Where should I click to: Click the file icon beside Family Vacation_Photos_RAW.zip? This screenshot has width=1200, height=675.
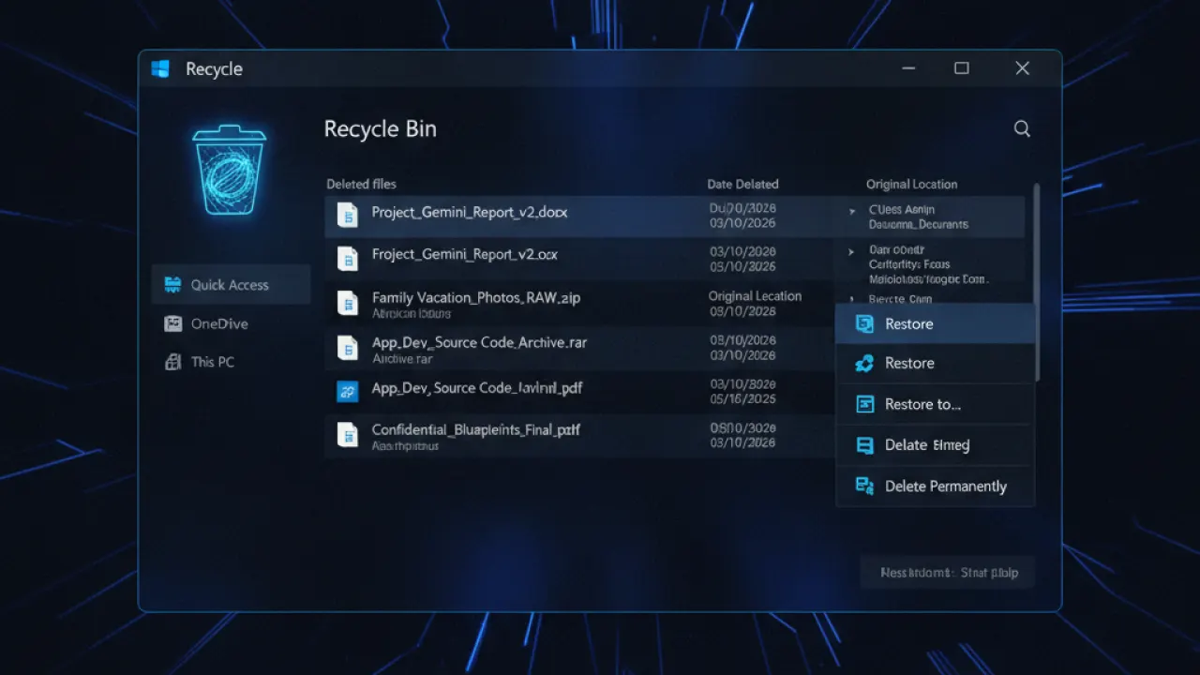pyautogui.click(x=348, y=303)
